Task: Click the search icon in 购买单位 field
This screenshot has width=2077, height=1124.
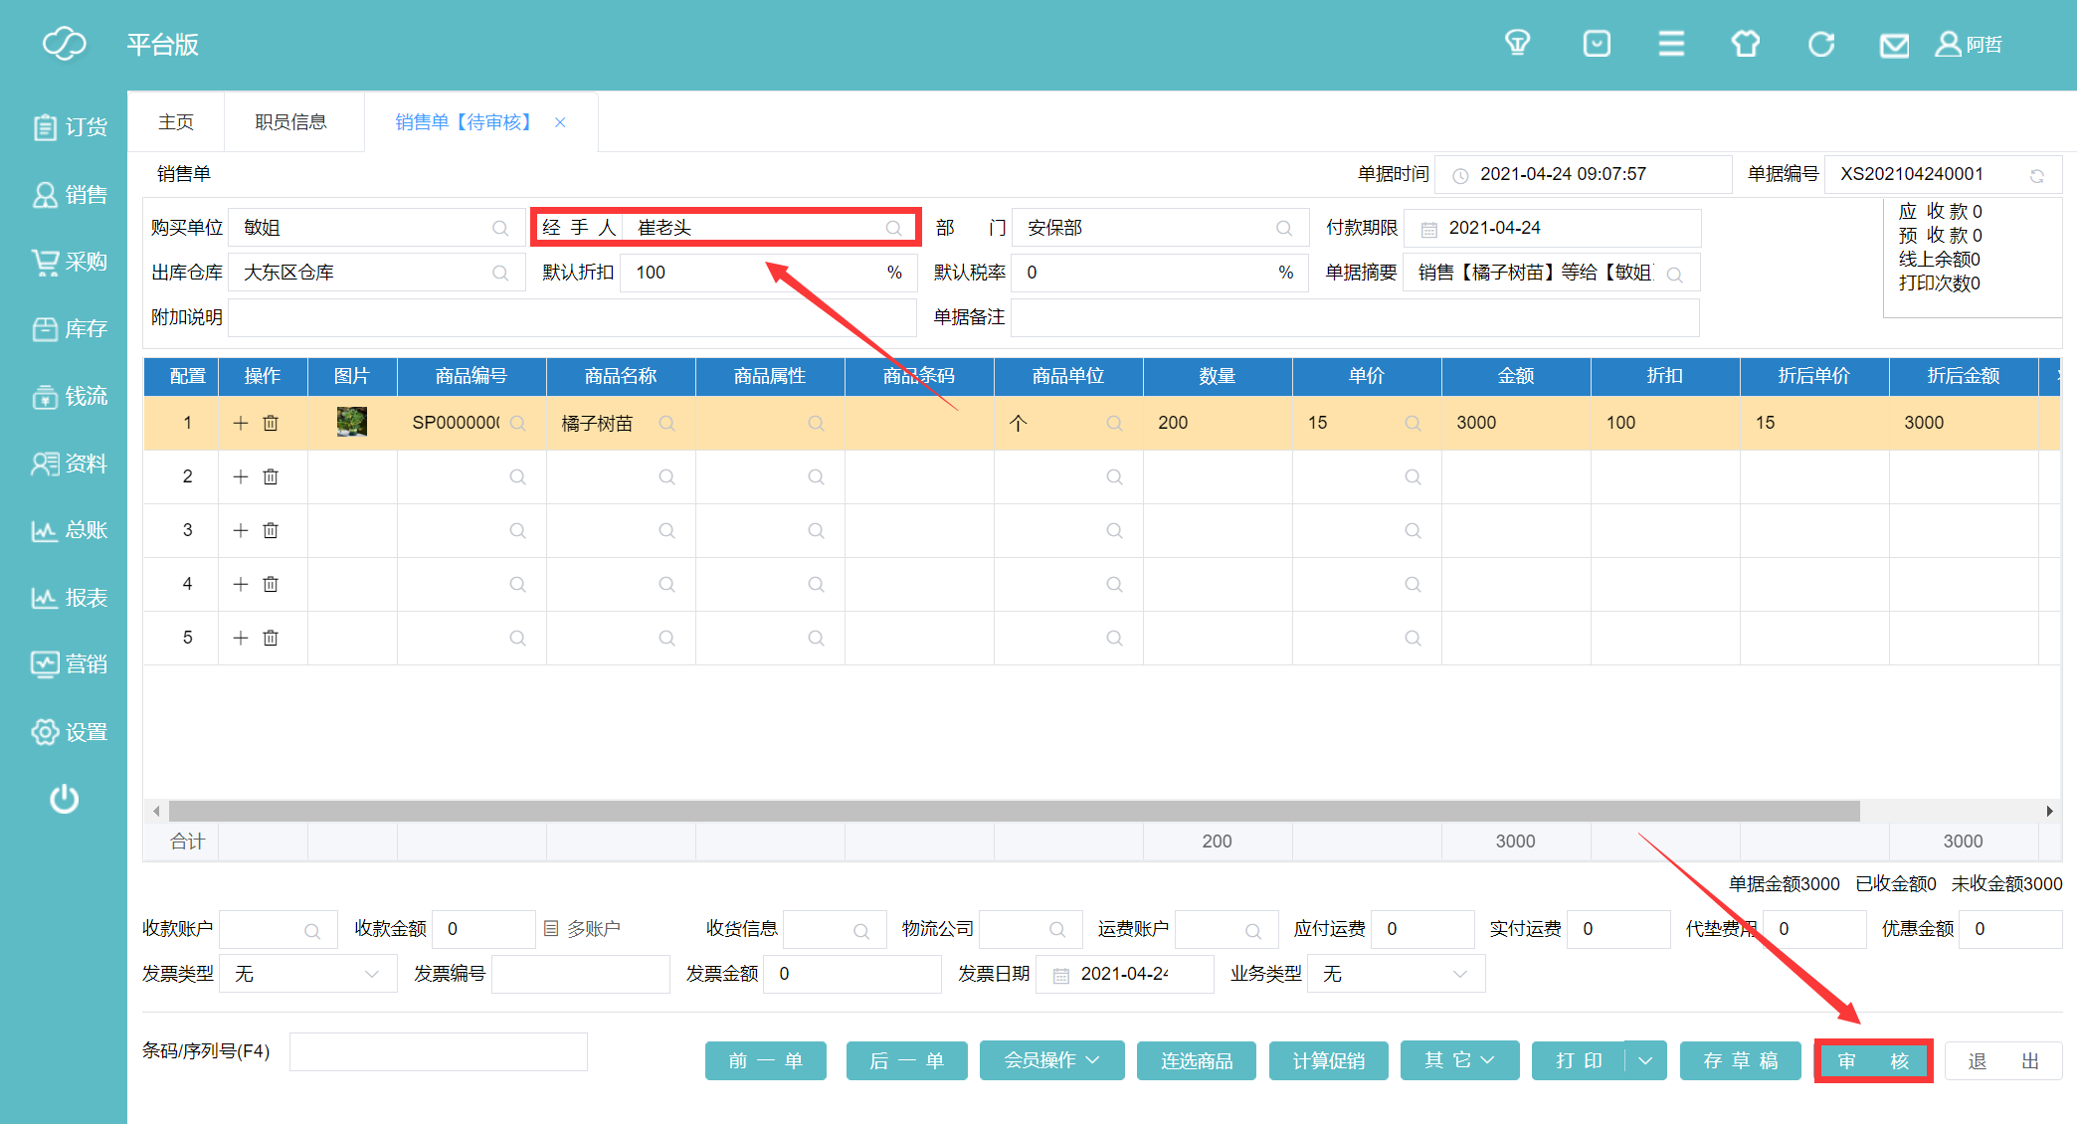Action: [x=500, y=228]
